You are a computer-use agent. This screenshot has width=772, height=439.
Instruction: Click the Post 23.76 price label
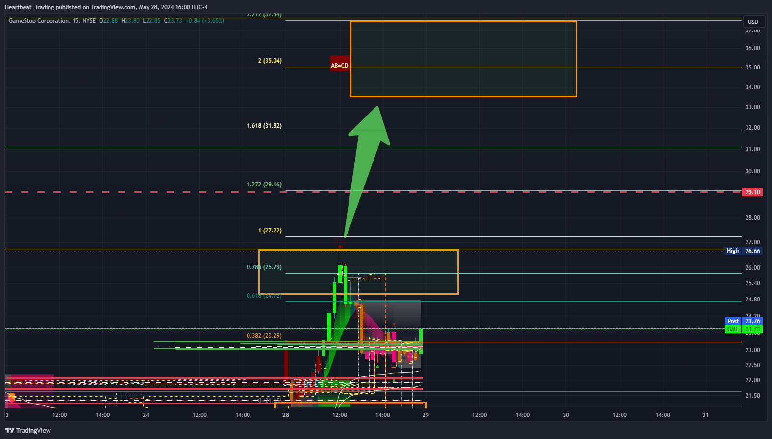[744, 321]
